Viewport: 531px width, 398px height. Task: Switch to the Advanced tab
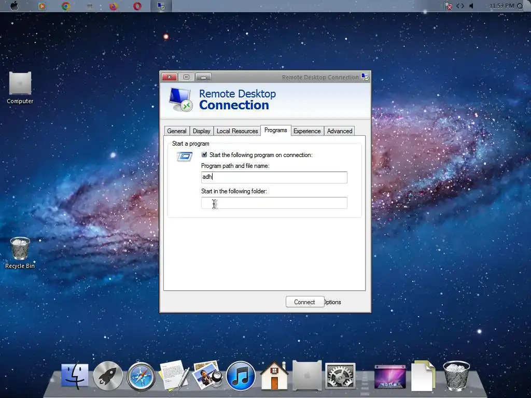click(340, 131)
